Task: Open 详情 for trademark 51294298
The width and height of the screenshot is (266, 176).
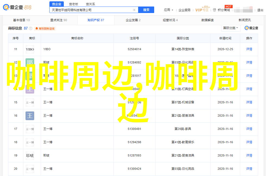Action: click(x=249, y=142)
